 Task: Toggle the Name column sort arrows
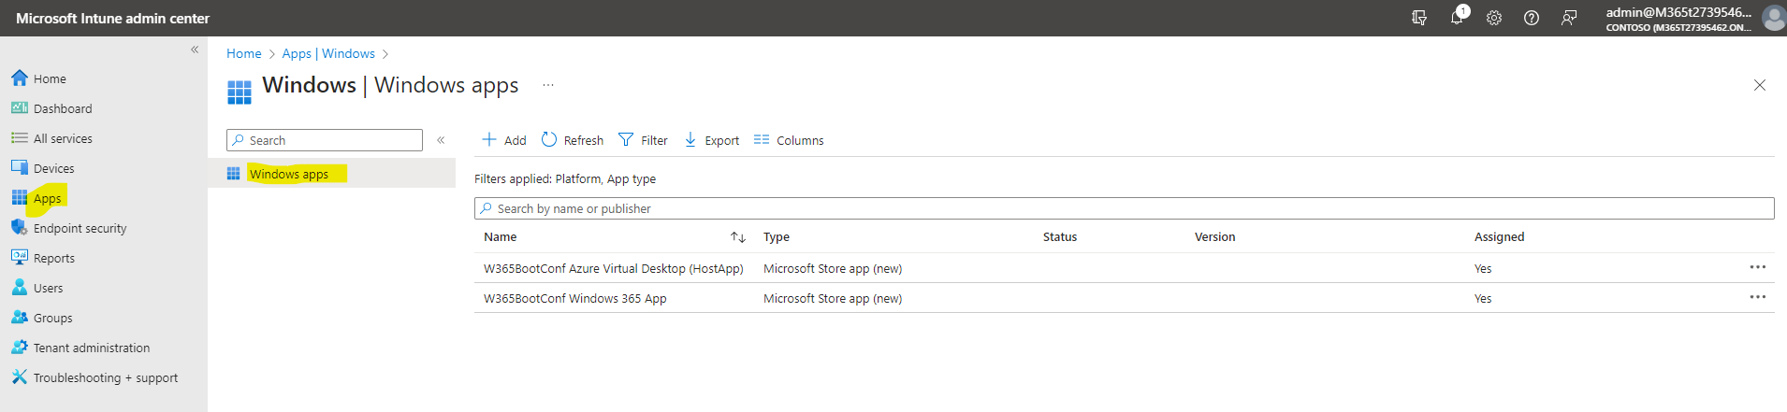click(738, 237)
